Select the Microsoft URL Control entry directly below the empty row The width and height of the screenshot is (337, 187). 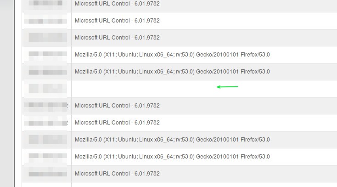[117, 106]
